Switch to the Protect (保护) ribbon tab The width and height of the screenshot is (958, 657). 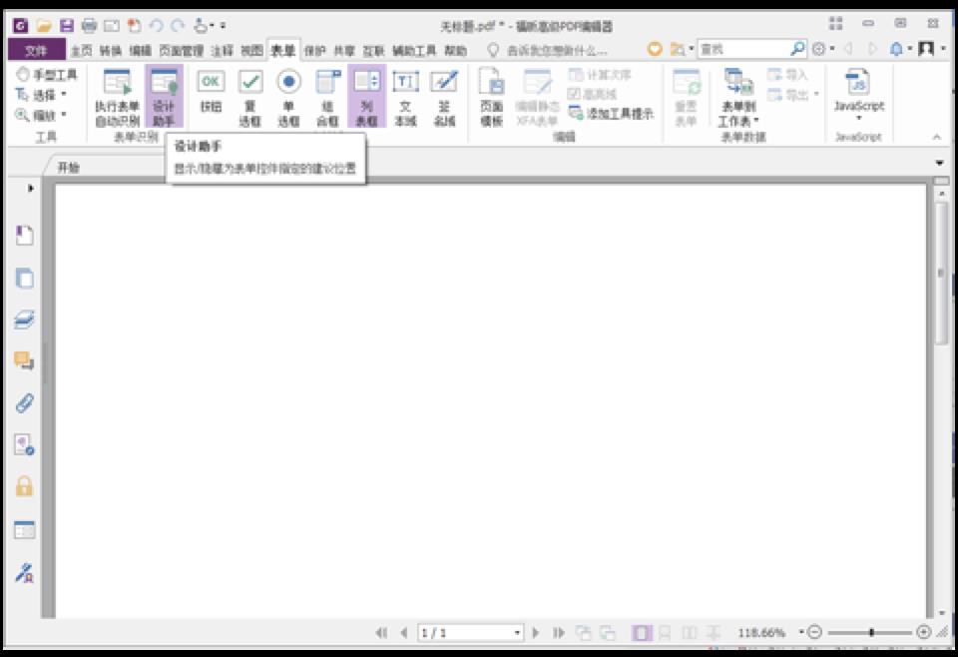[314, 50]
